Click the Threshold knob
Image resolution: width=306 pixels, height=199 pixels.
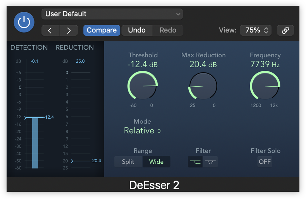click(143, 86)
